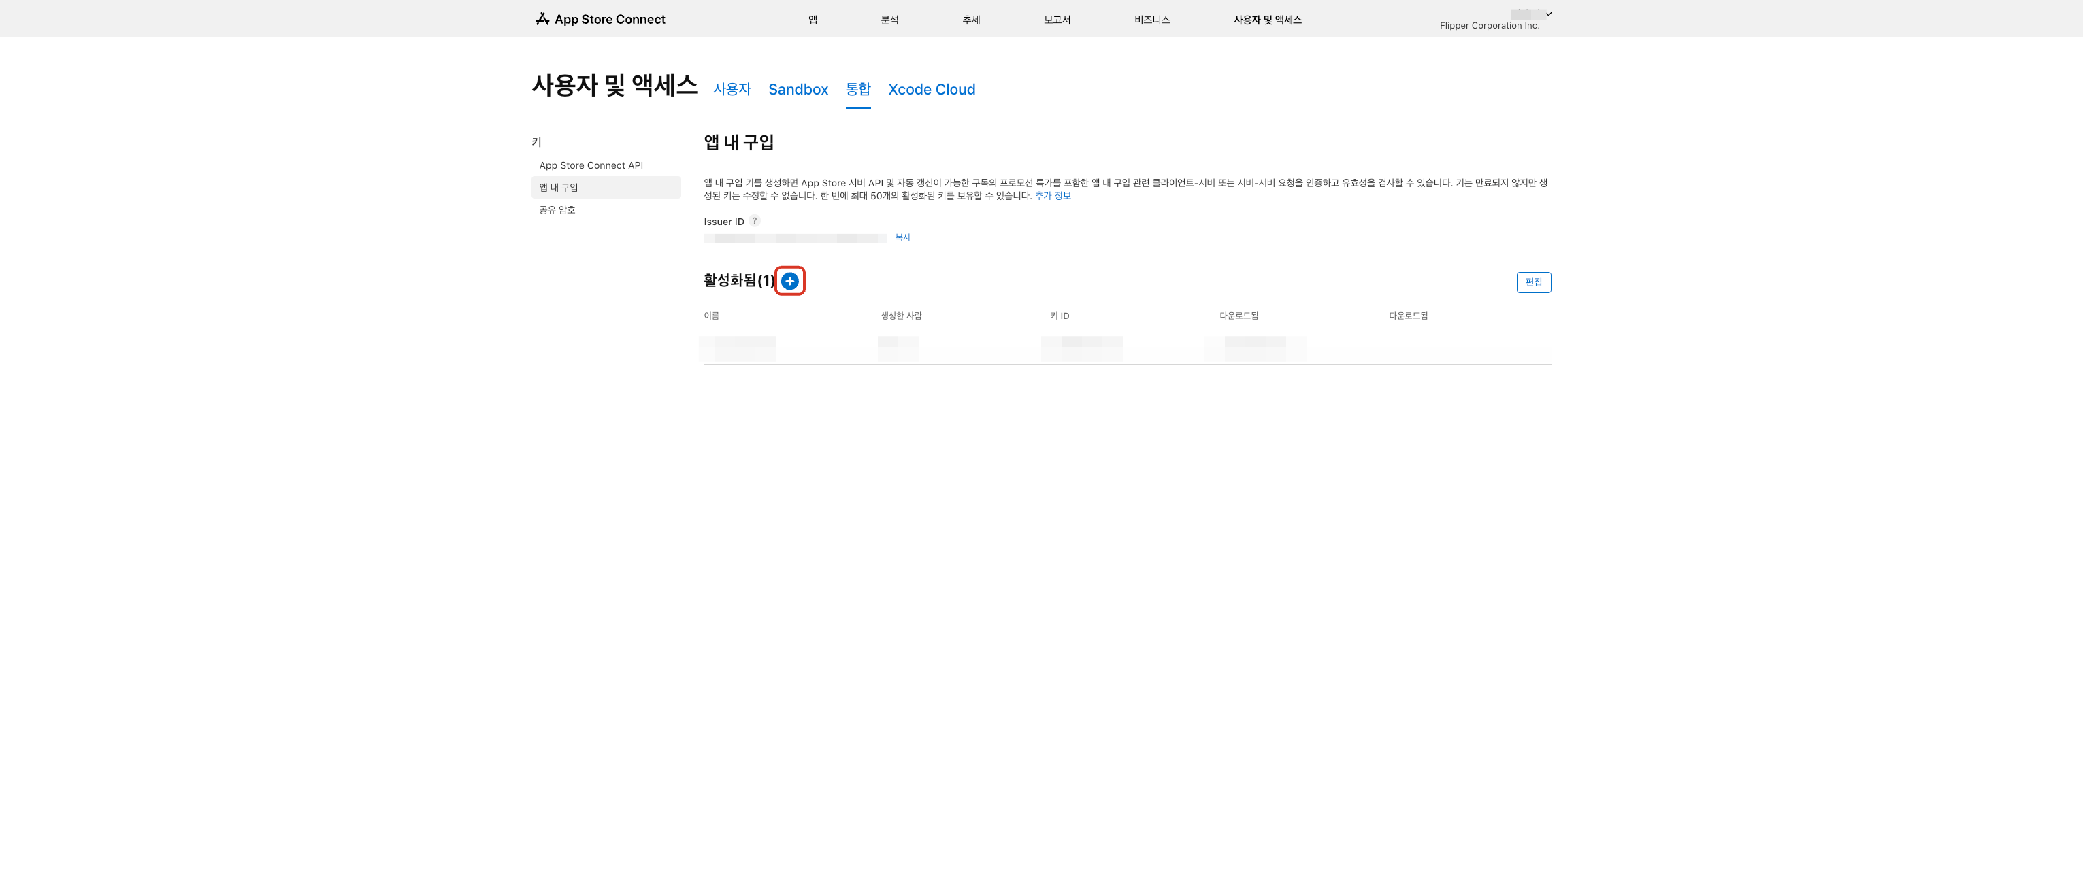The height and width of the screenshot is (880, 2083).
Task: Click the 이름 column header
Action: (710, 316)
